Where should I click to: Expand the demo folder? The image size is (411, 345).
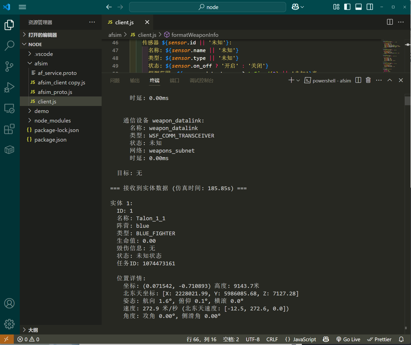(x=61, y=111)
